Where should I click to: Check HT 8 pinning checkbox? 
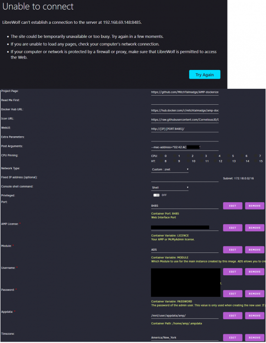pyautogui.click(x=162, y=161)
